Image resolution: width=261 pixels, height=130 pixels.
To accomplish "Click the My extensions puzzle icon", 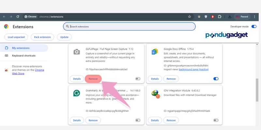I will [x=7, y=48].
